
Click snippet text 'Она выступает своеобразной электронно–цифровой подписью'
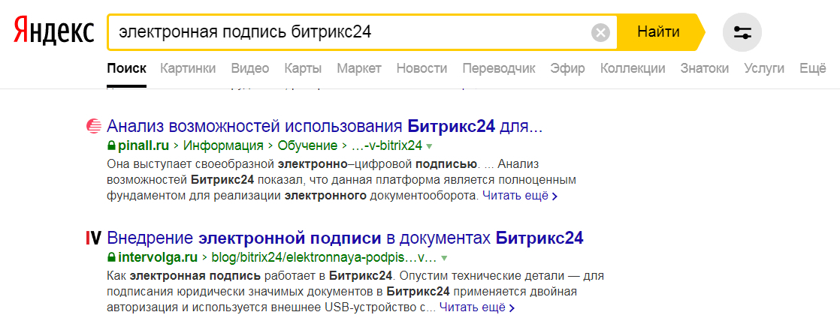click(x=292, y=163)
